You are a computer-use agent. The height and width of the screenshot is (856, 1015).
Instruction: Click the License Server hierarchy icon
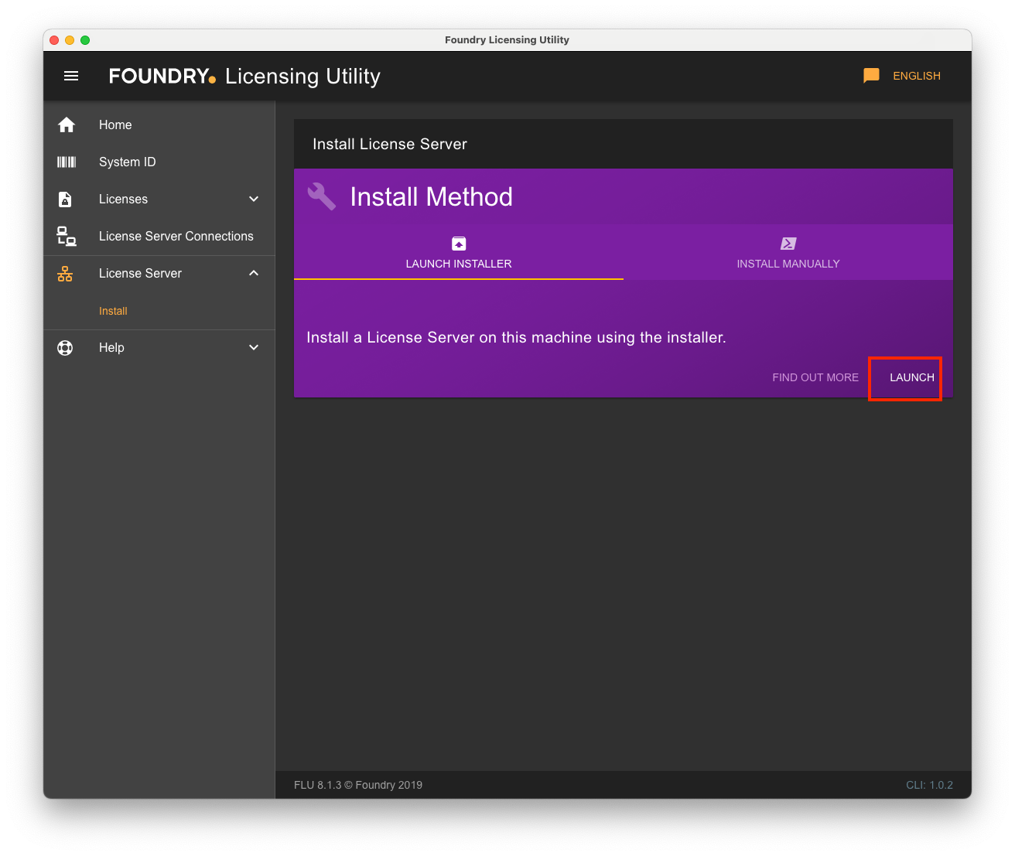[66, 273]
